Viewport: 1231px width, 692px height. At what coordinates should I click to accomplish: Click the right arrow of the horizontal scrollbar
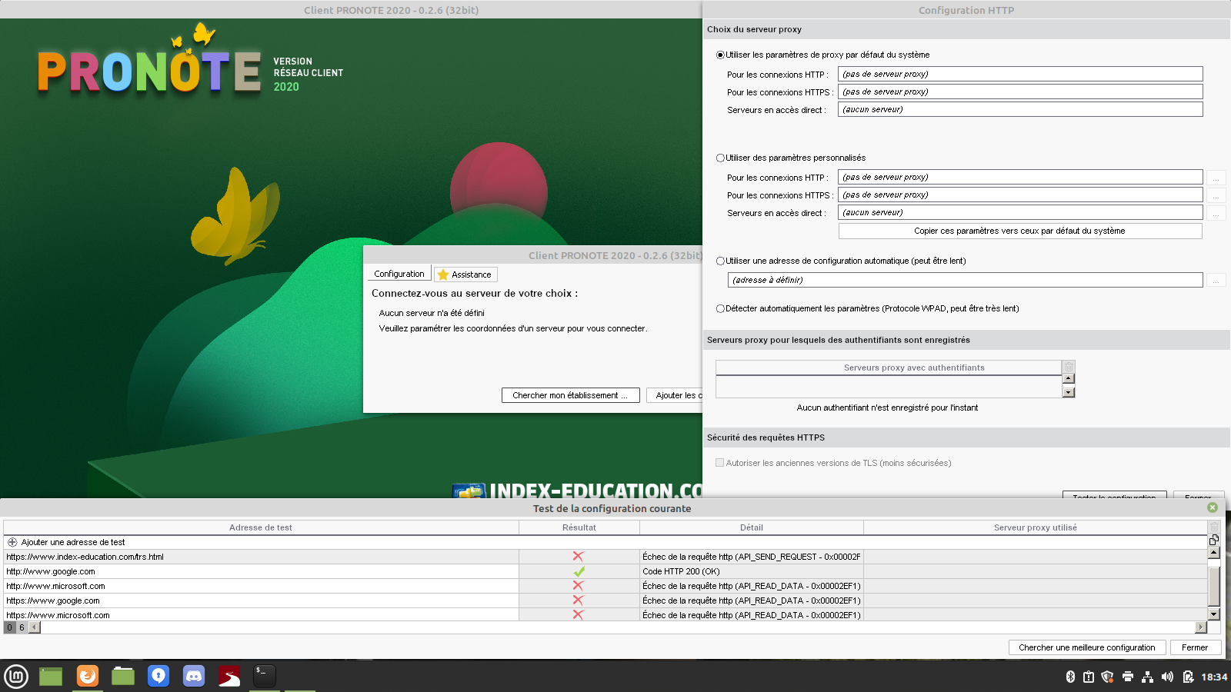click(x=1201, y=627)
